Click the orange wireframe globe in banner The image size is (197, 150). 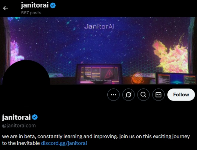point(137,78)
